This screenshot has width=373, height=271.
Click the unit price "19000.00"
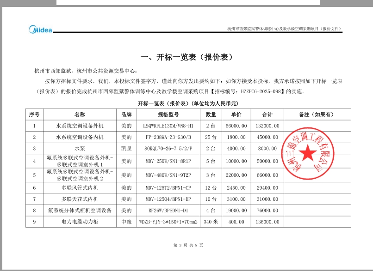point(236,211)
